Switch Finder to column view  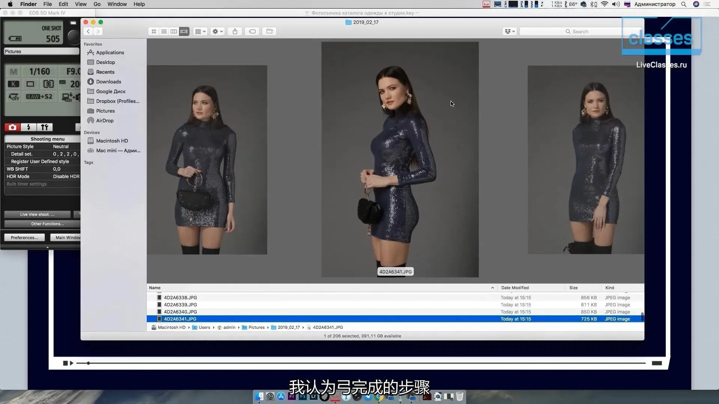tap(174, 31)
